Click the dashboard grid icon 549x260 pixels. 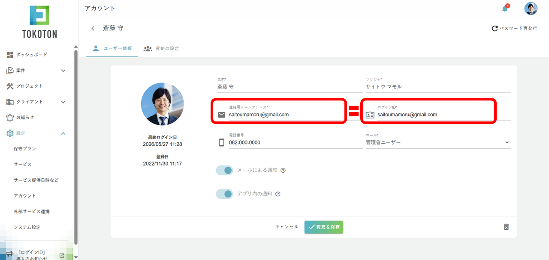[x=10, y=55]
